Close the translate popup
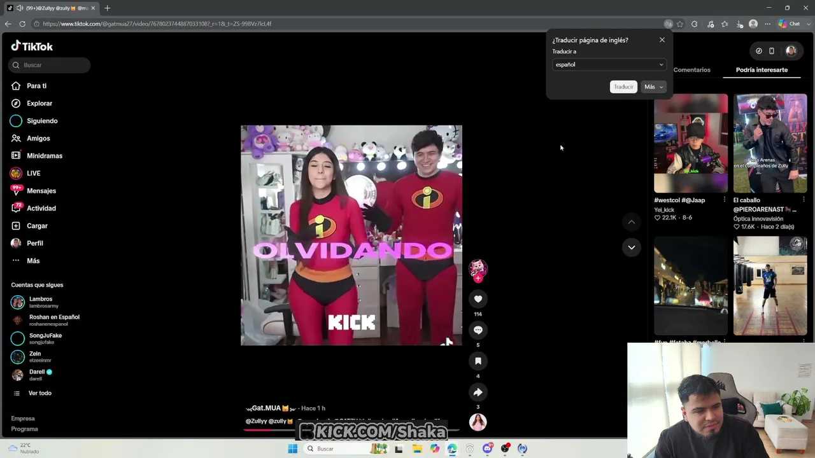815x458 pixels. [x=662, y=40]
